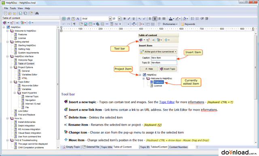
Task: Delete the selected table of content item
Action: coord(12,23)
